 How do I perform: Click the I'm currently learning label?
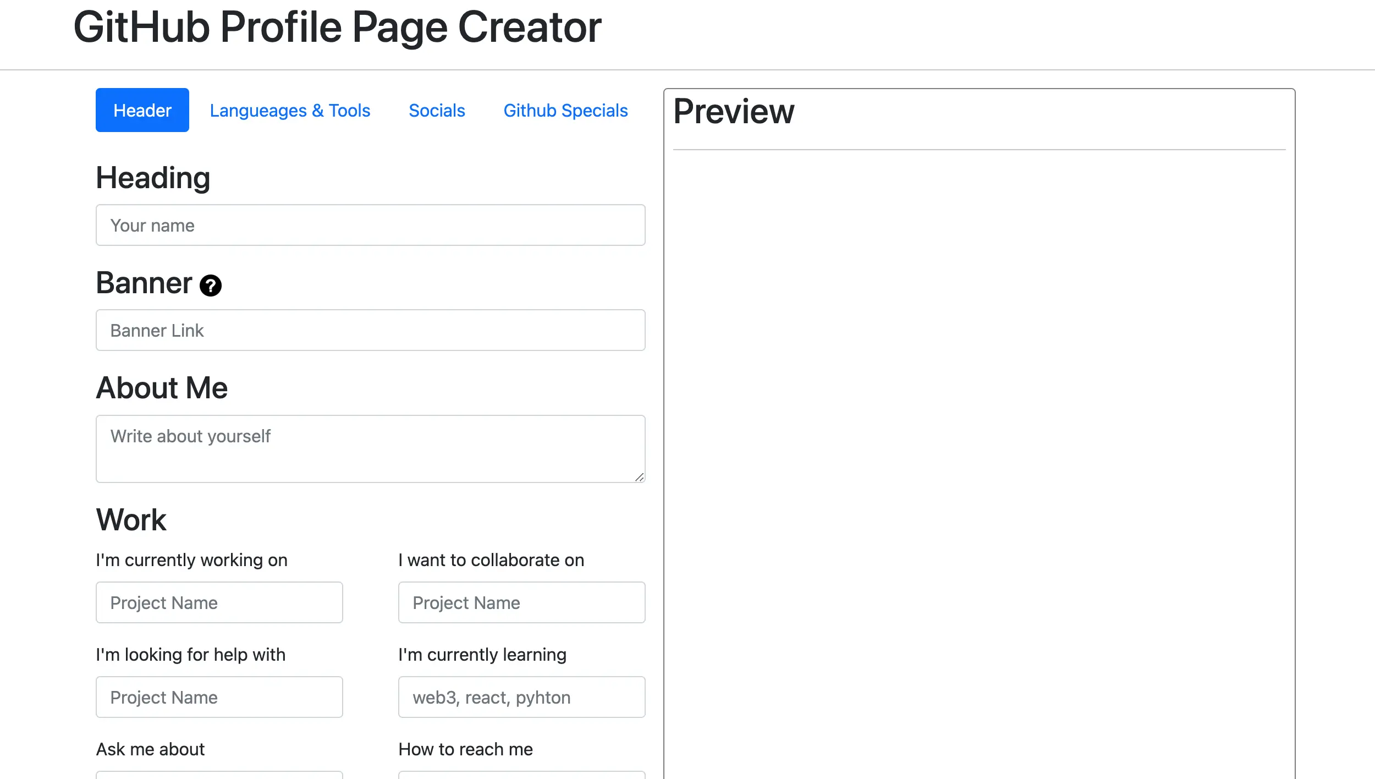click(x=482, y=655)
